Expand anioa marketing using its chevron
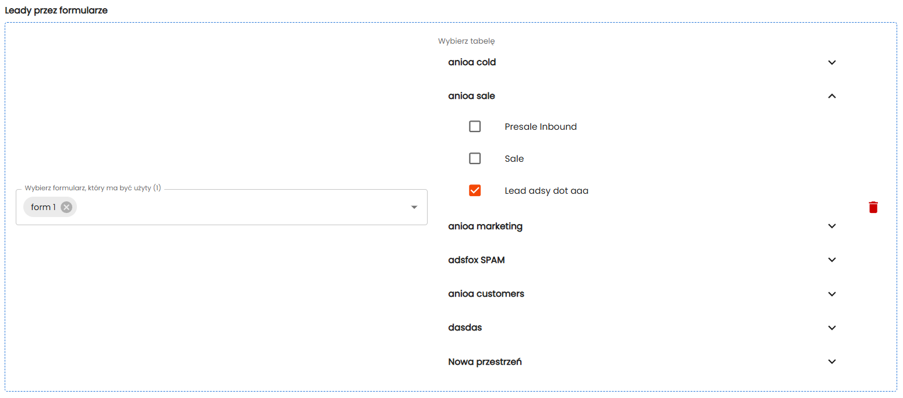Screen dimensions: 903x398 (832, 226)
